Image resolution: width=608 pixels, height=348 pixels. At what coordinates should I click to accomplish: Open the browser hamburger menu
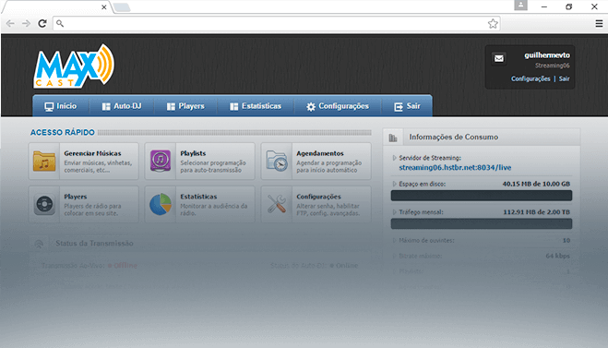pyautogui.click(x=599, y=24)
